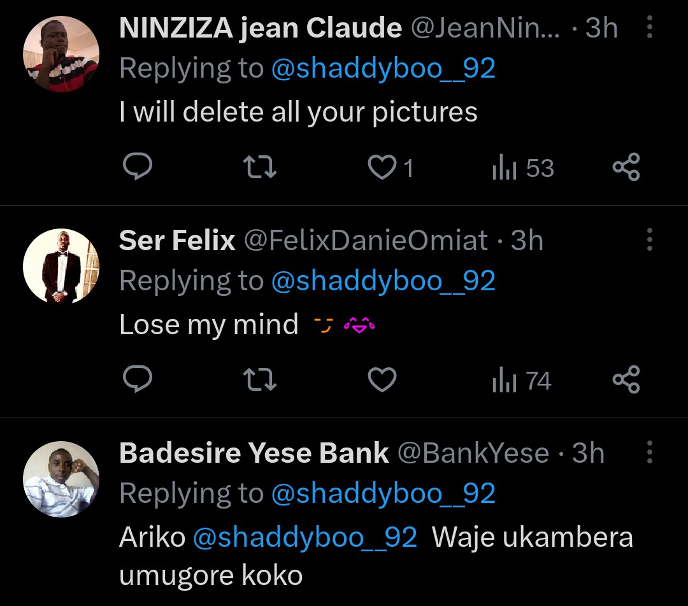Screen dimensions: 688x606
Task: Open Badesire Yese Bank's profile avatar
Action: coord(61,479)
